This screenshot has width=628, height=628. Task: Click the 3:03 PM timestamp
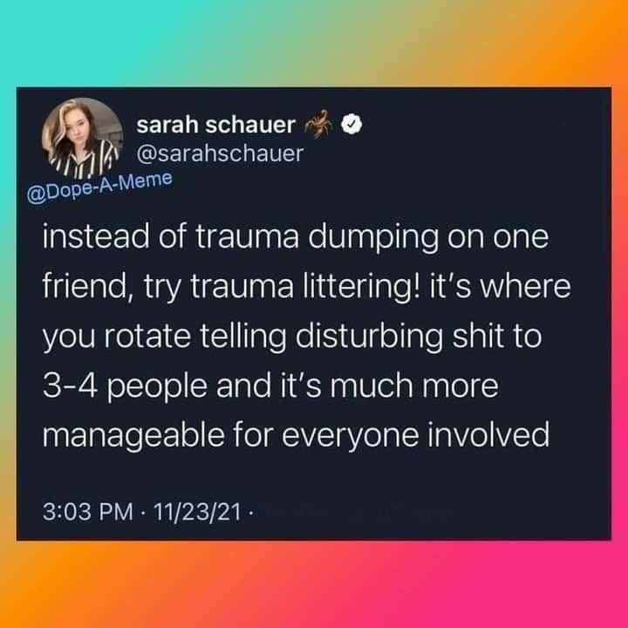87,511
